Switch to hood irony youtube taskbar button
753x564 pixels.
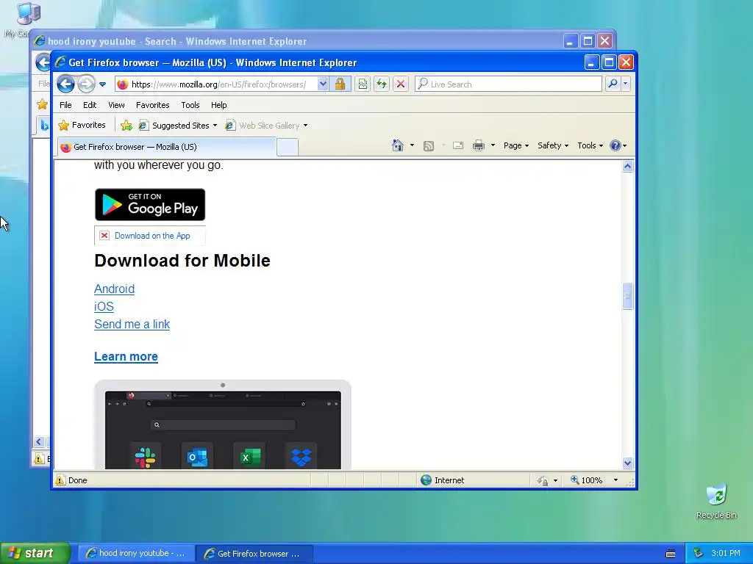(136, 553)
